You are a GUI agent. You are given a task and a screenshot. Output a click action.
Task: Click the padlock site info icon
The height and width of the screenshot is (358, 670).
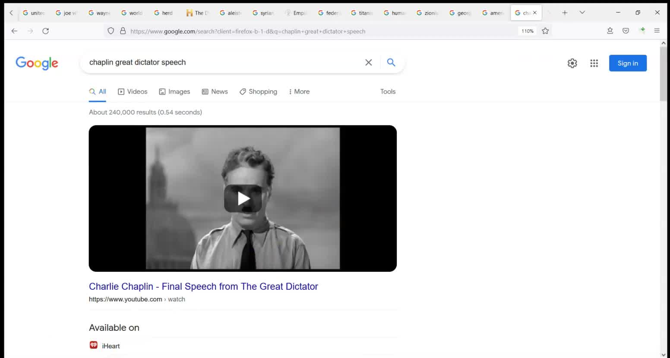(123, 31)
